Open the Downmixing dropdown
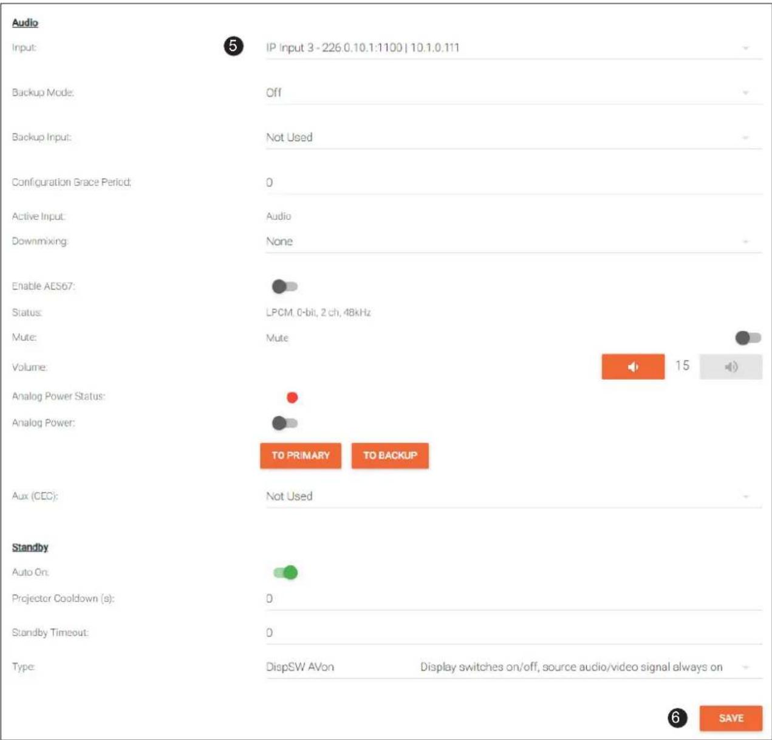 [x=514, y=241]
